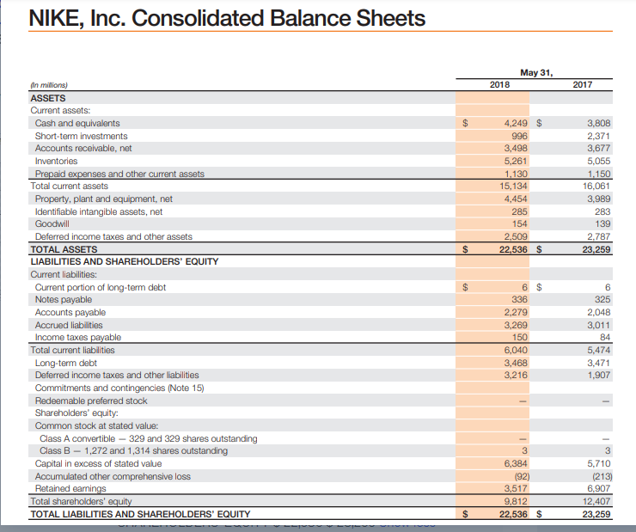
Task: Click 'Accumulated other comprehensive loss' label
Action: (113, 477)
